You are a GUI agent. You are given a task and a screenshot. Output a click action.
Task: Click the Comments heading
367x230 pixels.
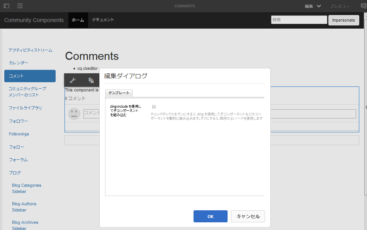92,56
